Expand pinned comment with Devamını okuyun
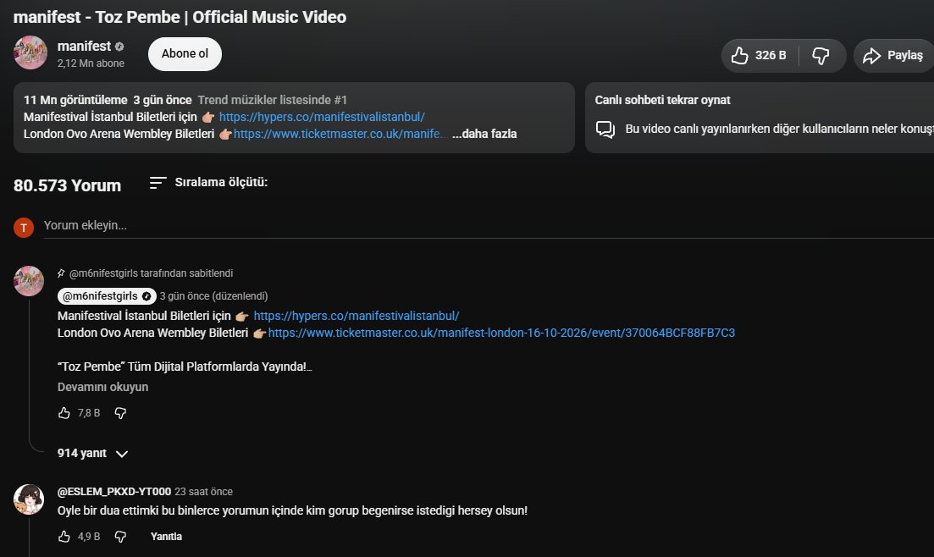Viewport: 934px width, 557px height. pyautogui.click(x=102, y=387)
